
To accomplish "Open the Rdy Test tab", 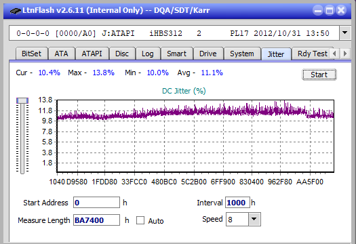I will pyautogui.click(x=312, y=54).
